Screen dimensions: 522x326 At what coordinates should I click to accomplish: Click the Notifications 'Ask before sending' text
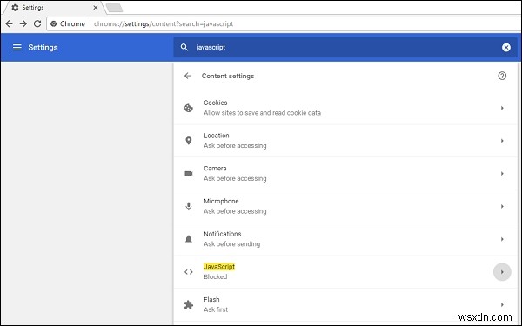pos(232,244)
